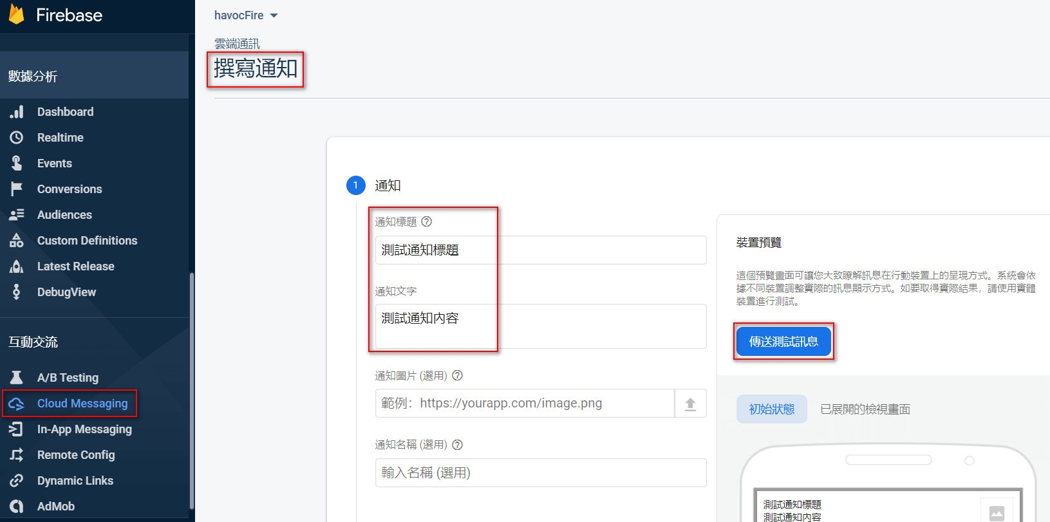Open the Dynamic Links chain icon
This screenshot has height=522, width=1050.
pyautogui.click(x=17, y=481)
